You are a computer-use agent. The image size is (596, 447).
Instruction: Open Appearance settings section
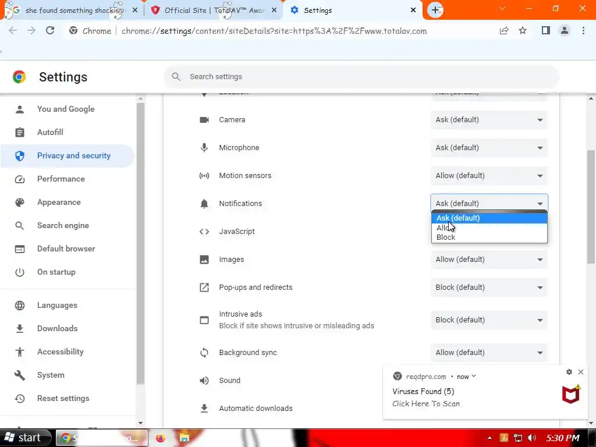(x=59, y=202)
